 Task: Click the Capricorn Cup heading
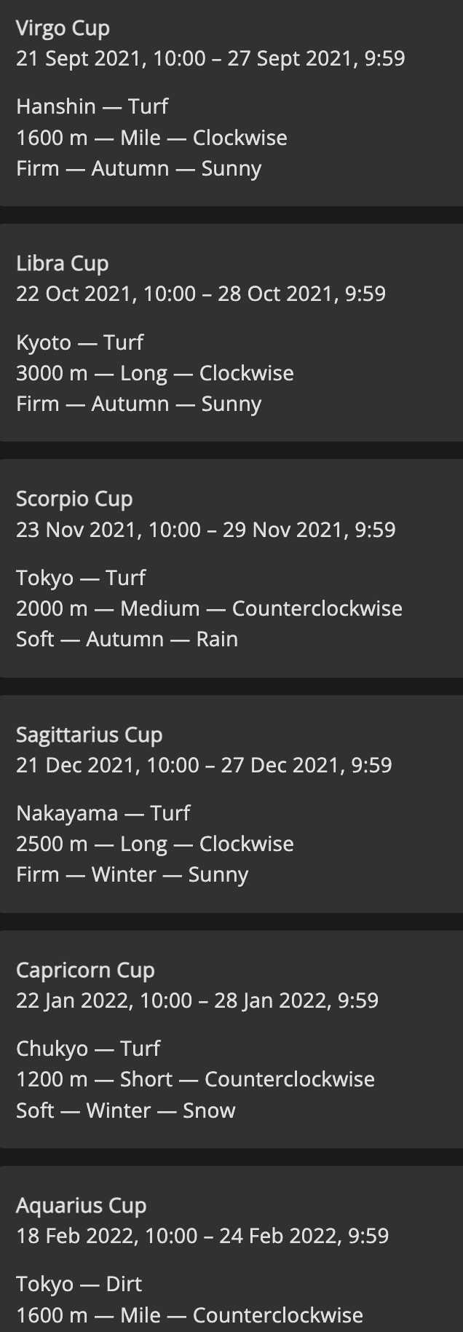[x=85, y=971]
